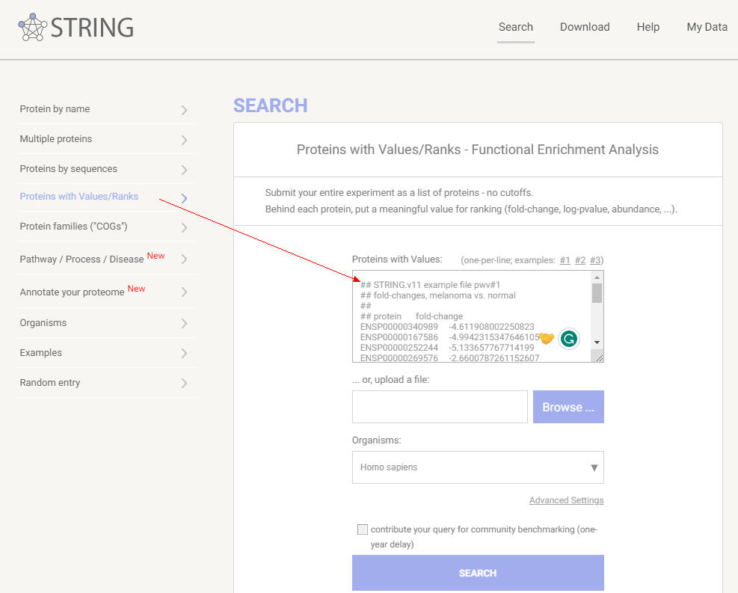Image resolution: width=738 pixels, height=593 pixels.
Task: Click the STRING wordmark text
Action: 92,28
